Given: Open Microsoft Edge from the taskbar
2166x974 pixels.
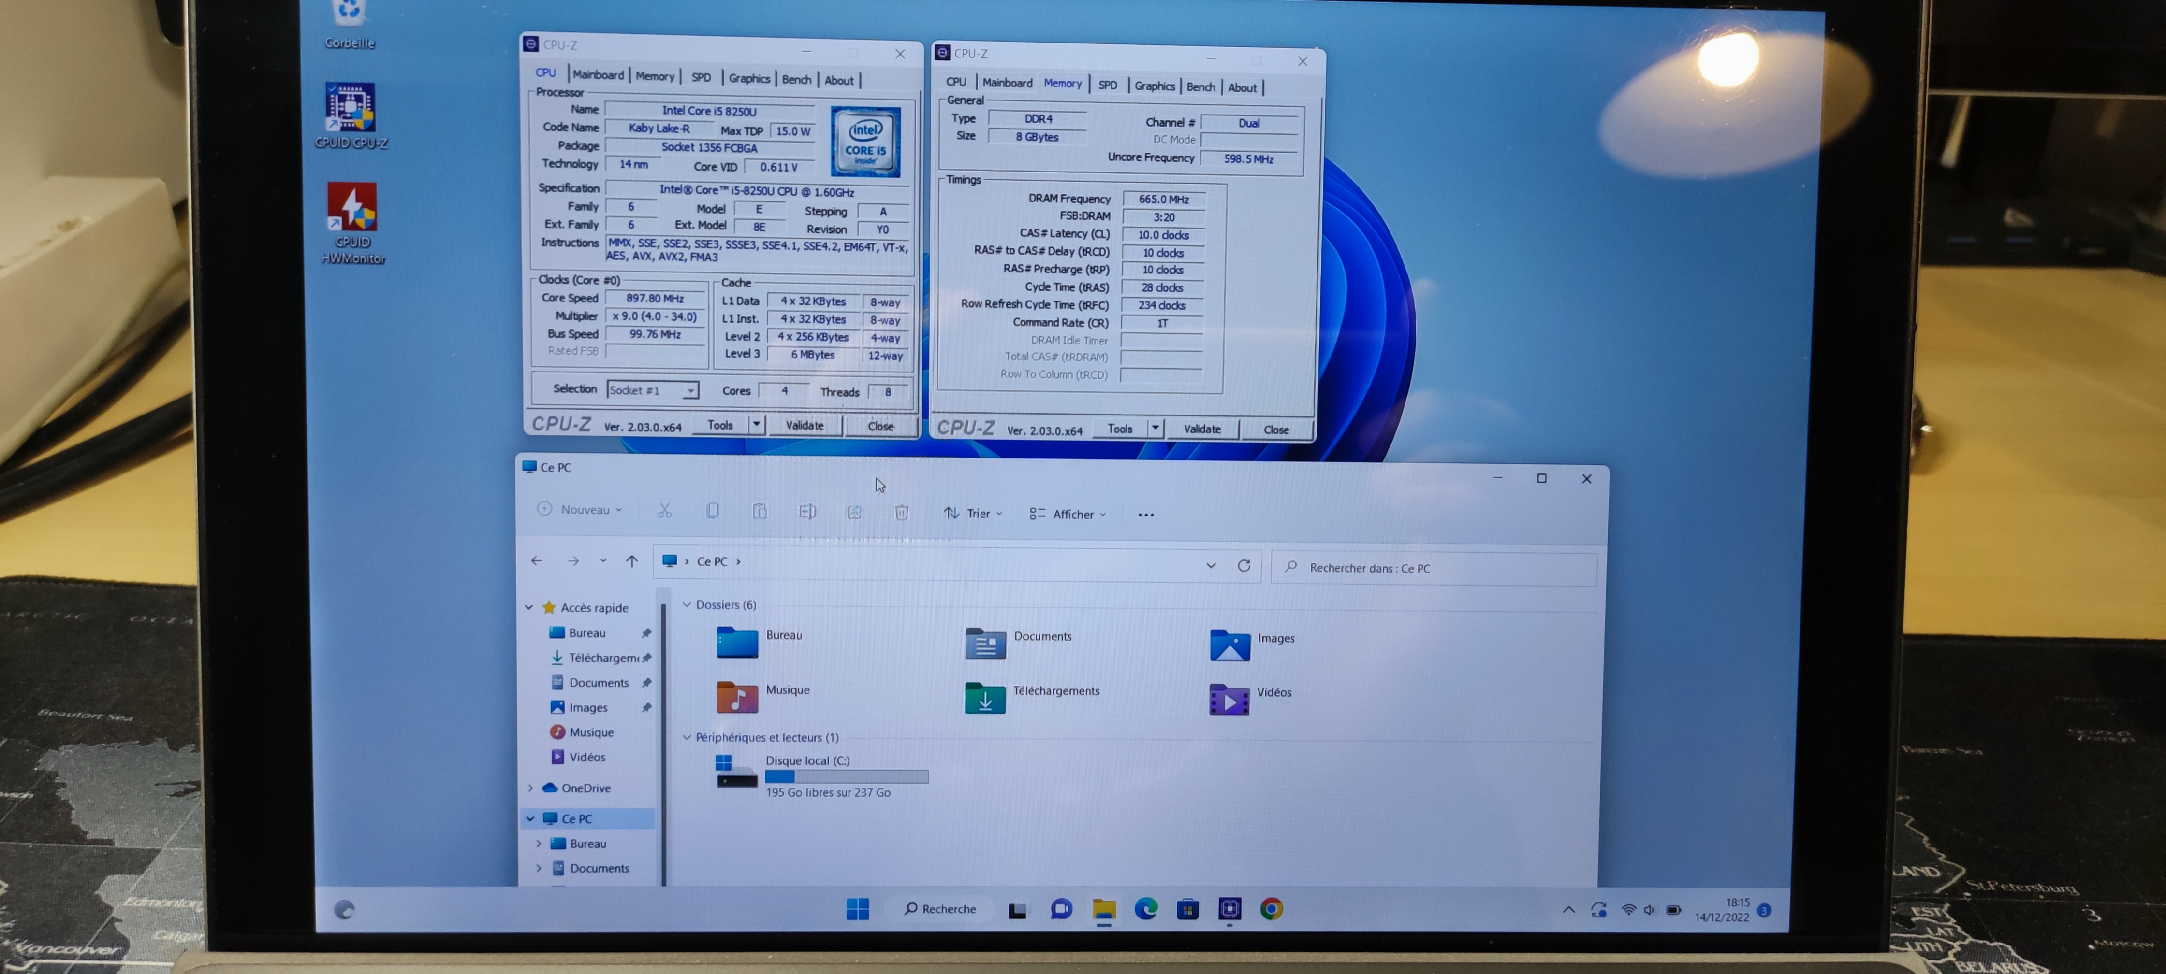Looking at the screenshot, I should (1145, 908).
